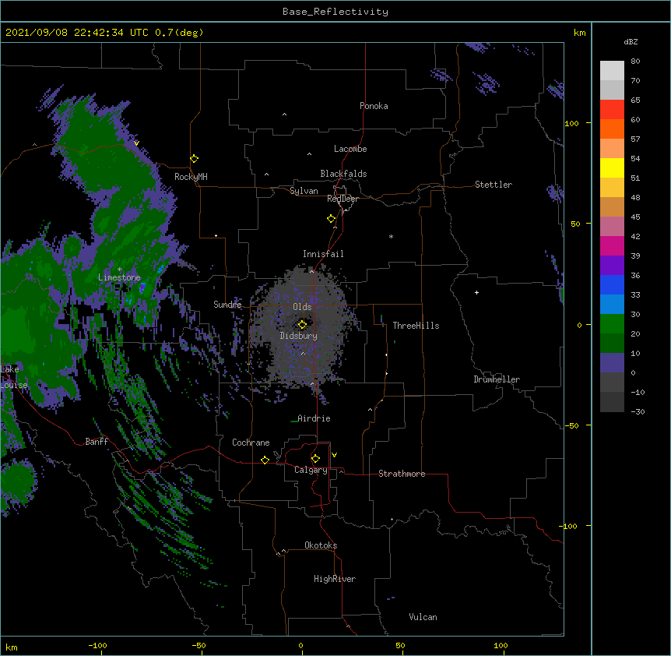
Task: Click the purple 10 dBZ legend swatch
Action: pyautogui.click(x=612, y=363)
